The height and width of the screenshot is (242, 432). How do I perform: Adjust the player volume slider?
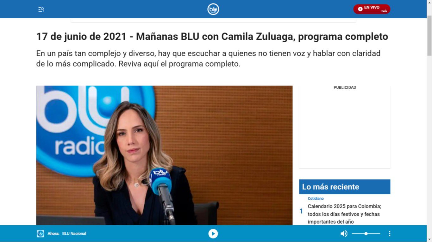(366, 233)
